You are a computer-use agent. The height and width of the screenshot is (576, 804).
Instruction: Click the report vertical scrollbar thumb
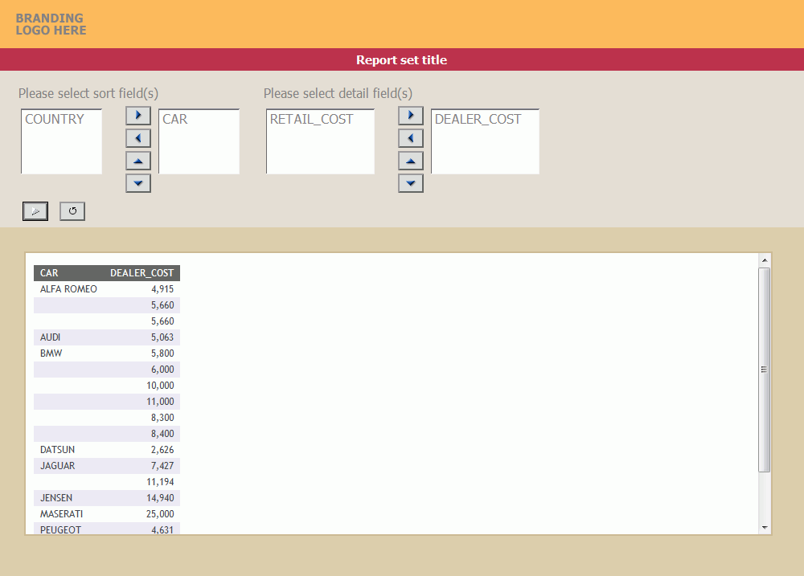[x=764, y=370]
